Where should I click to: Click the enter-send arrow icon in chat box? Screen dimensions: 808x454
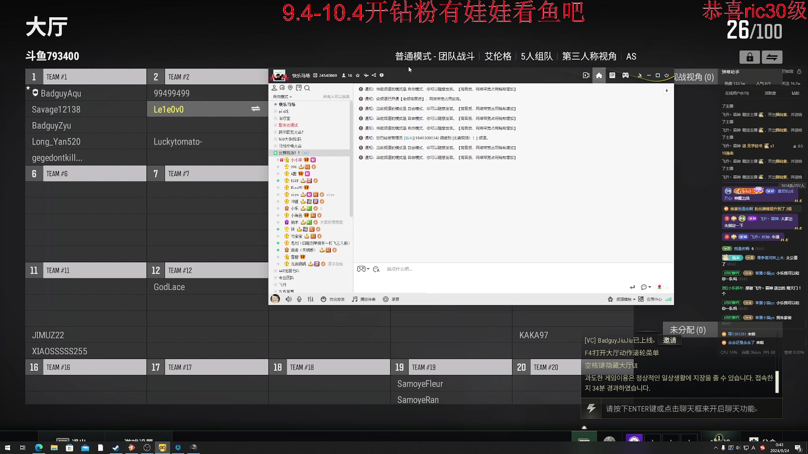[632, 287]
